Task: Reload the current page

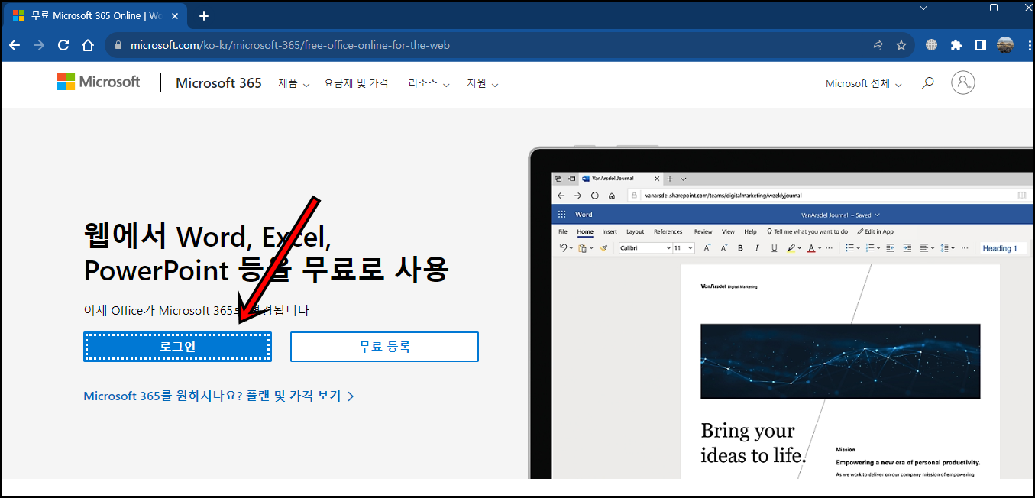Action: [x=63, y=45]
